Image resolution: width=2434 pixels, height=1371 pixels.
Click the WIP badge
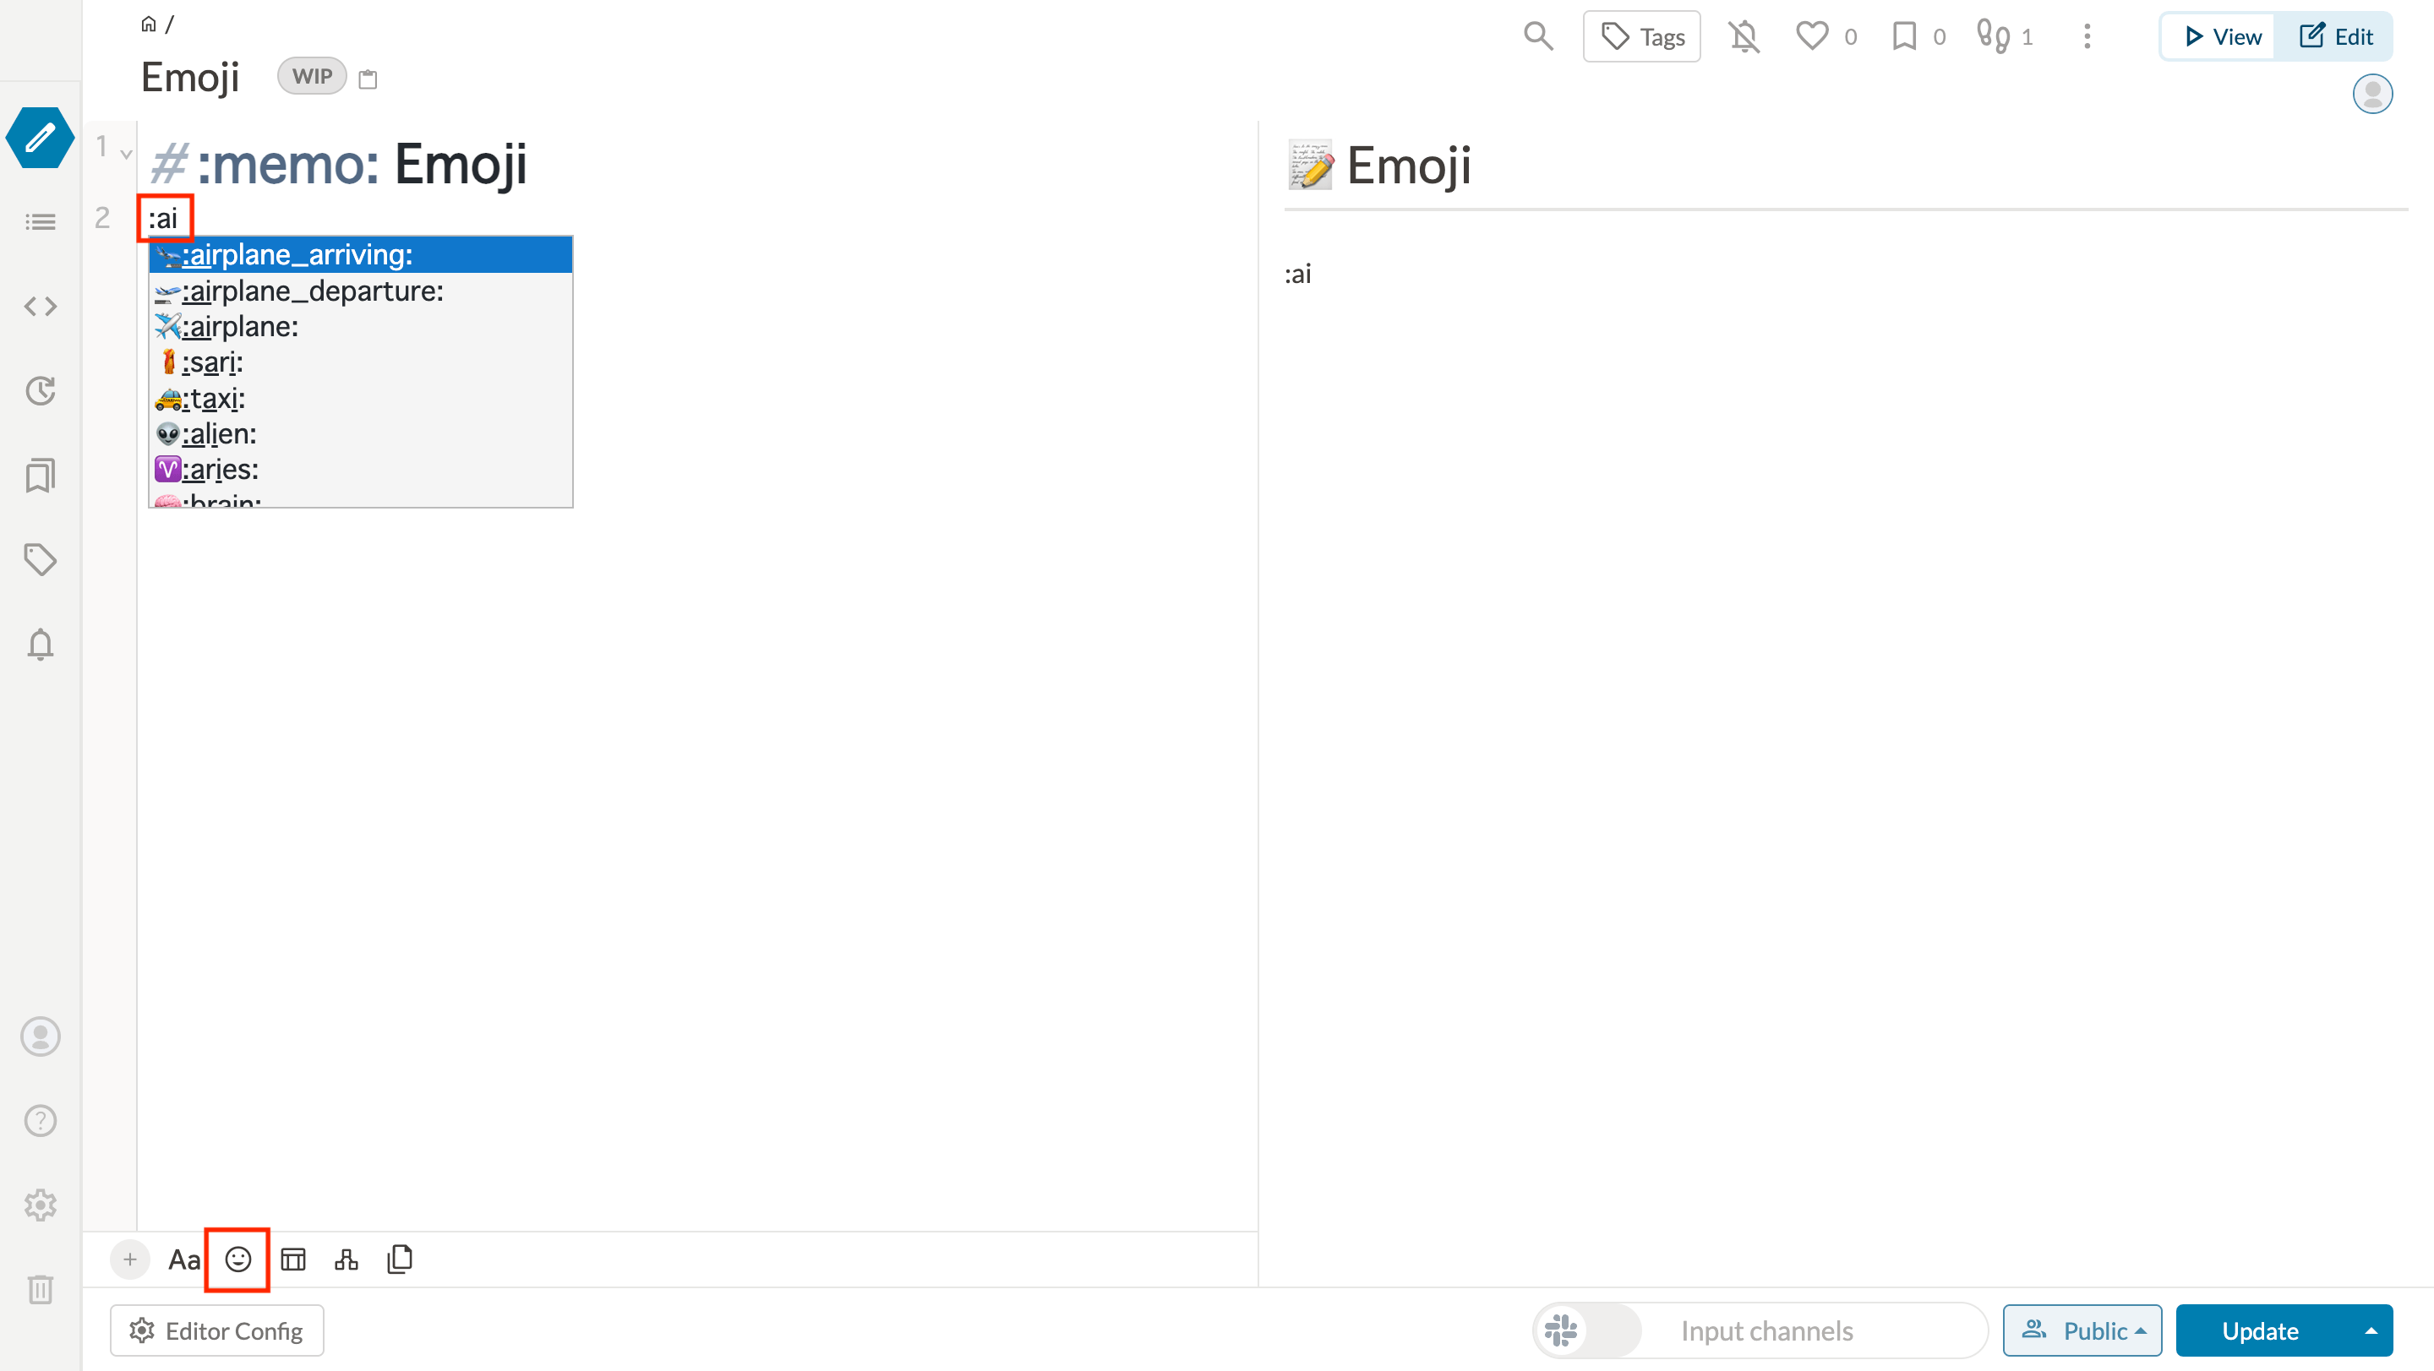pyautogui.click(x=312, y=77)
